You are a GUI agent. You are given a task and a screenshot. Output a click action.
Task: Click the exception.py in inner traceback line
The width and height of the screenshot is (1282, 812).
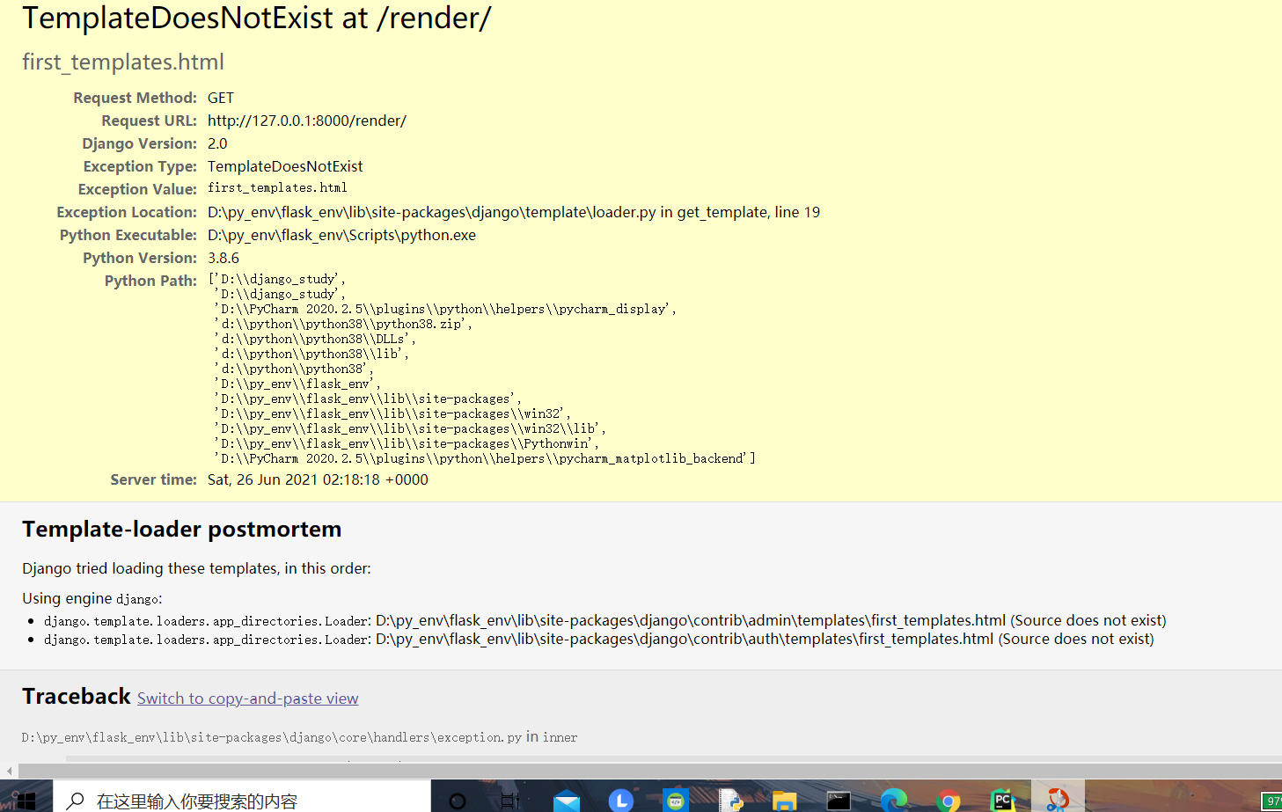coord(300,737)
